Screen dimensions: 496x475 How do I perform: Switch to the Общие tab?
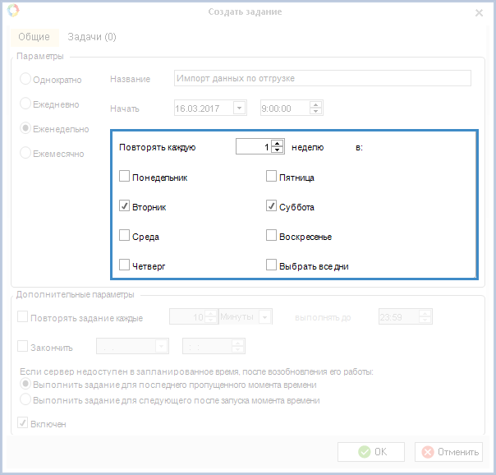[34, 37]
